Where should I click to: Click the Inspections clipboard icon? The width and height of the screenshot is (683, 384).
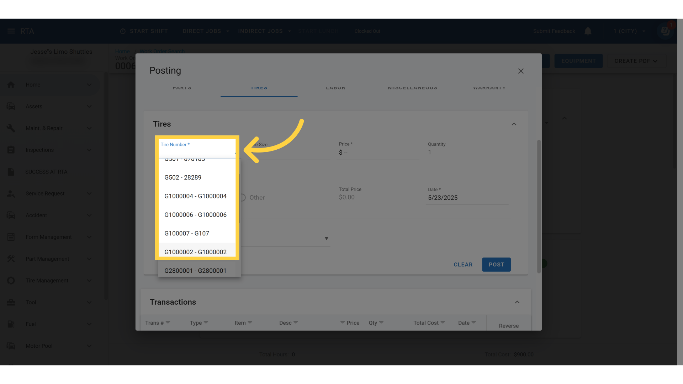pyautogui.click(x=11, y=150)
